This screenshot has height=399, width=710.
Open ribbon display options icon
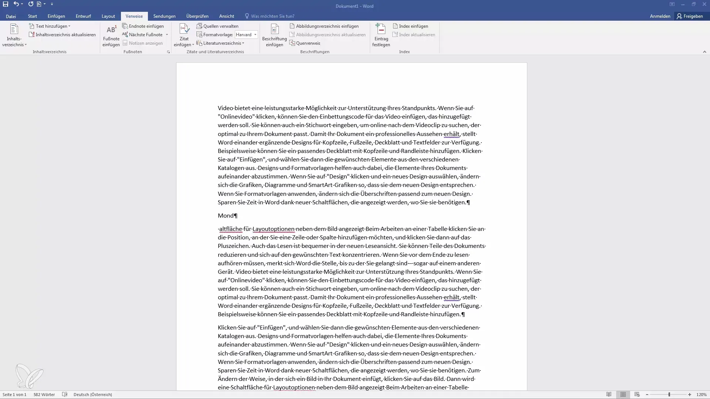pos(672,4)
